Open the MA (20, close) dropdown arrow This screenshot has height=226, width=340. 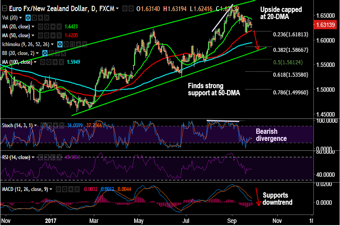click(33, 27)
